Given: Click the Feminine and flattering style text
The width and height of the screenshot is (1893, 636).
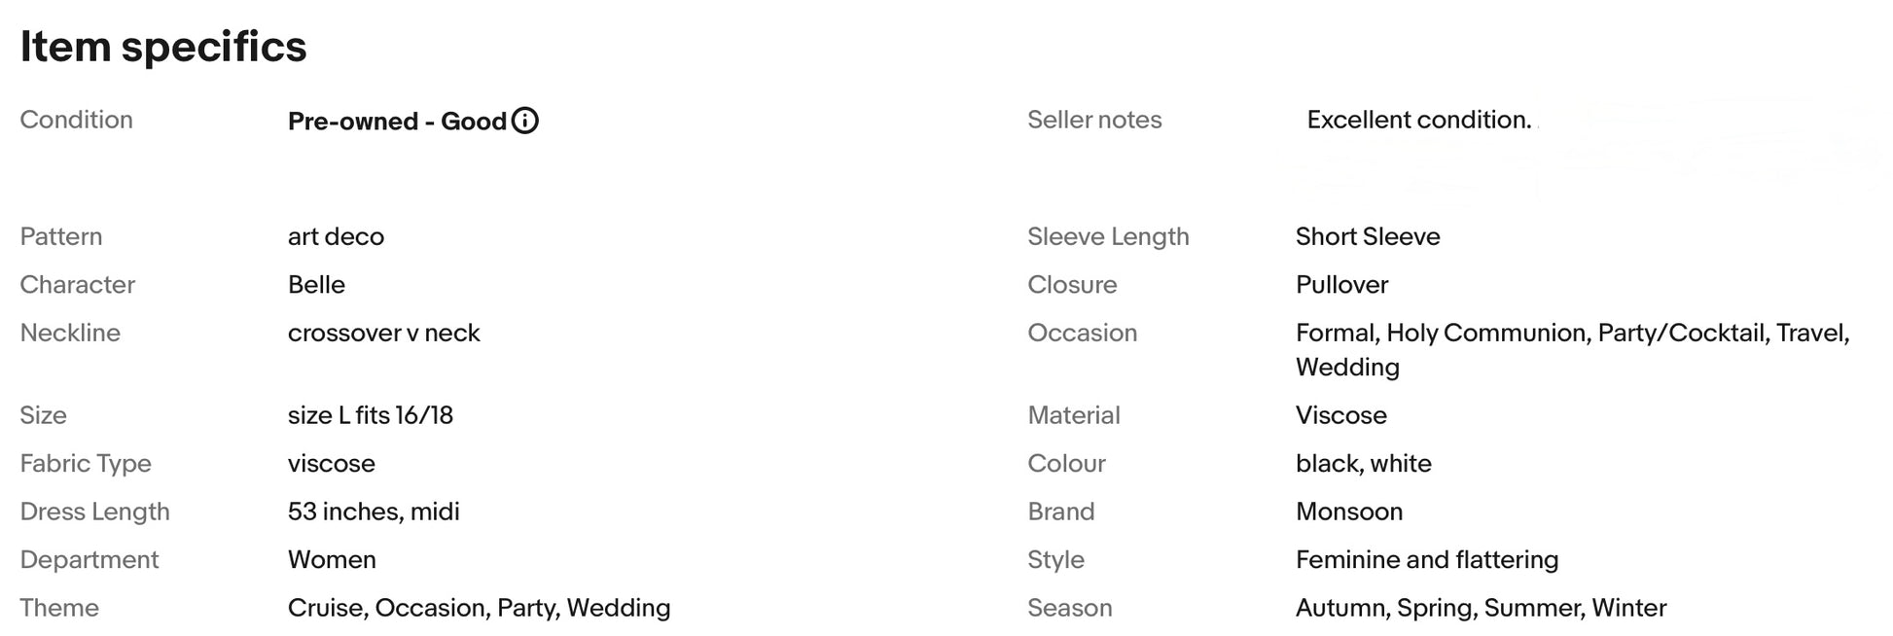Looking at the screenshot, I should [1426, 560].
